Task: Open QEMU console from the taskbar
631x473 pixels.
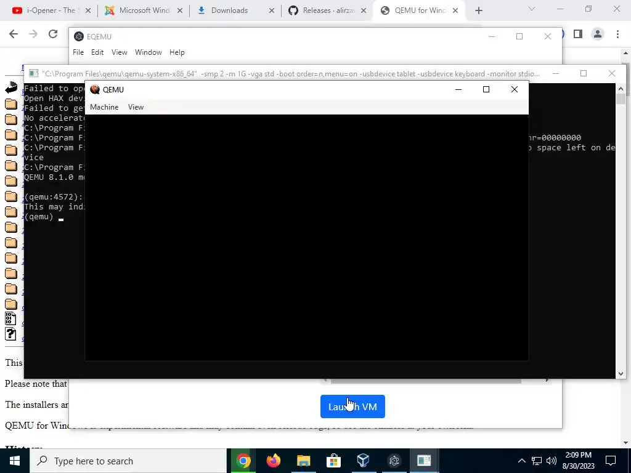Action: point(424,461)
